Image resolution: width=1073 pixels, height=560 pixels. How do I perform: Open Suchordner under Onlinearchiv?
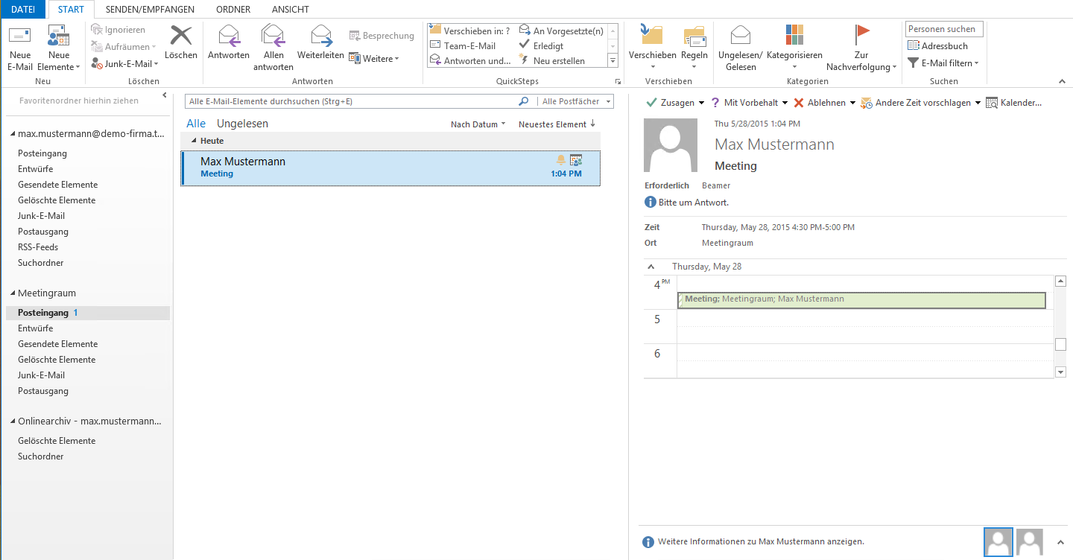coord(41,456)
